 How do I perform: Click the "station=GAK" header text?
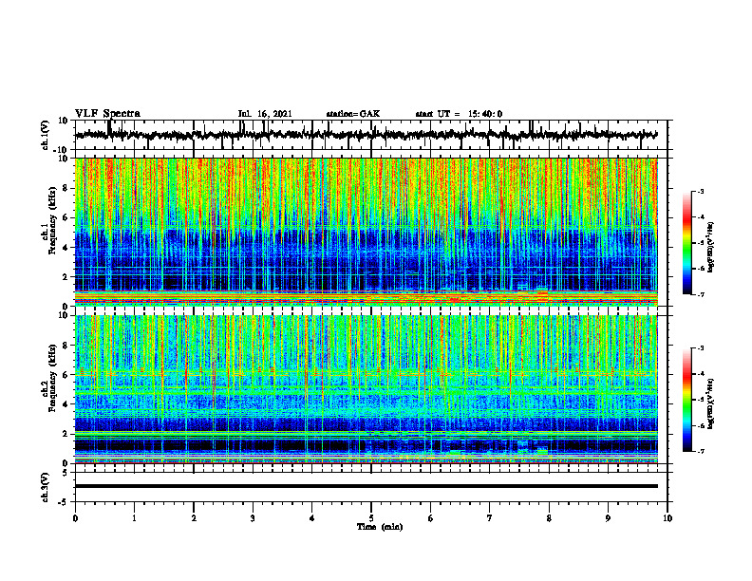pos(353,114)
